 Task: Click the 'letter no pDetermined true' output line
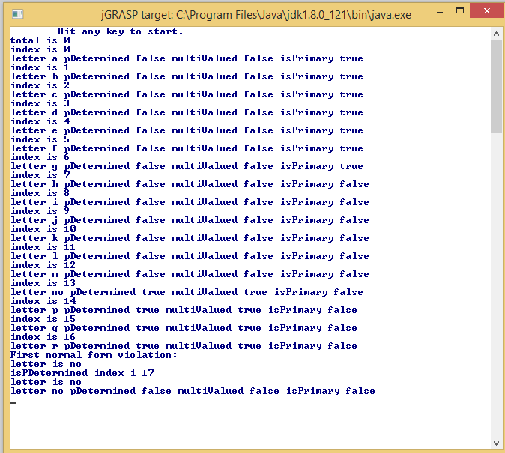186,292
